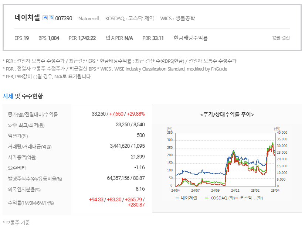Click the 40,000 right-axis label
305x229 pixels.
(282, 133)
